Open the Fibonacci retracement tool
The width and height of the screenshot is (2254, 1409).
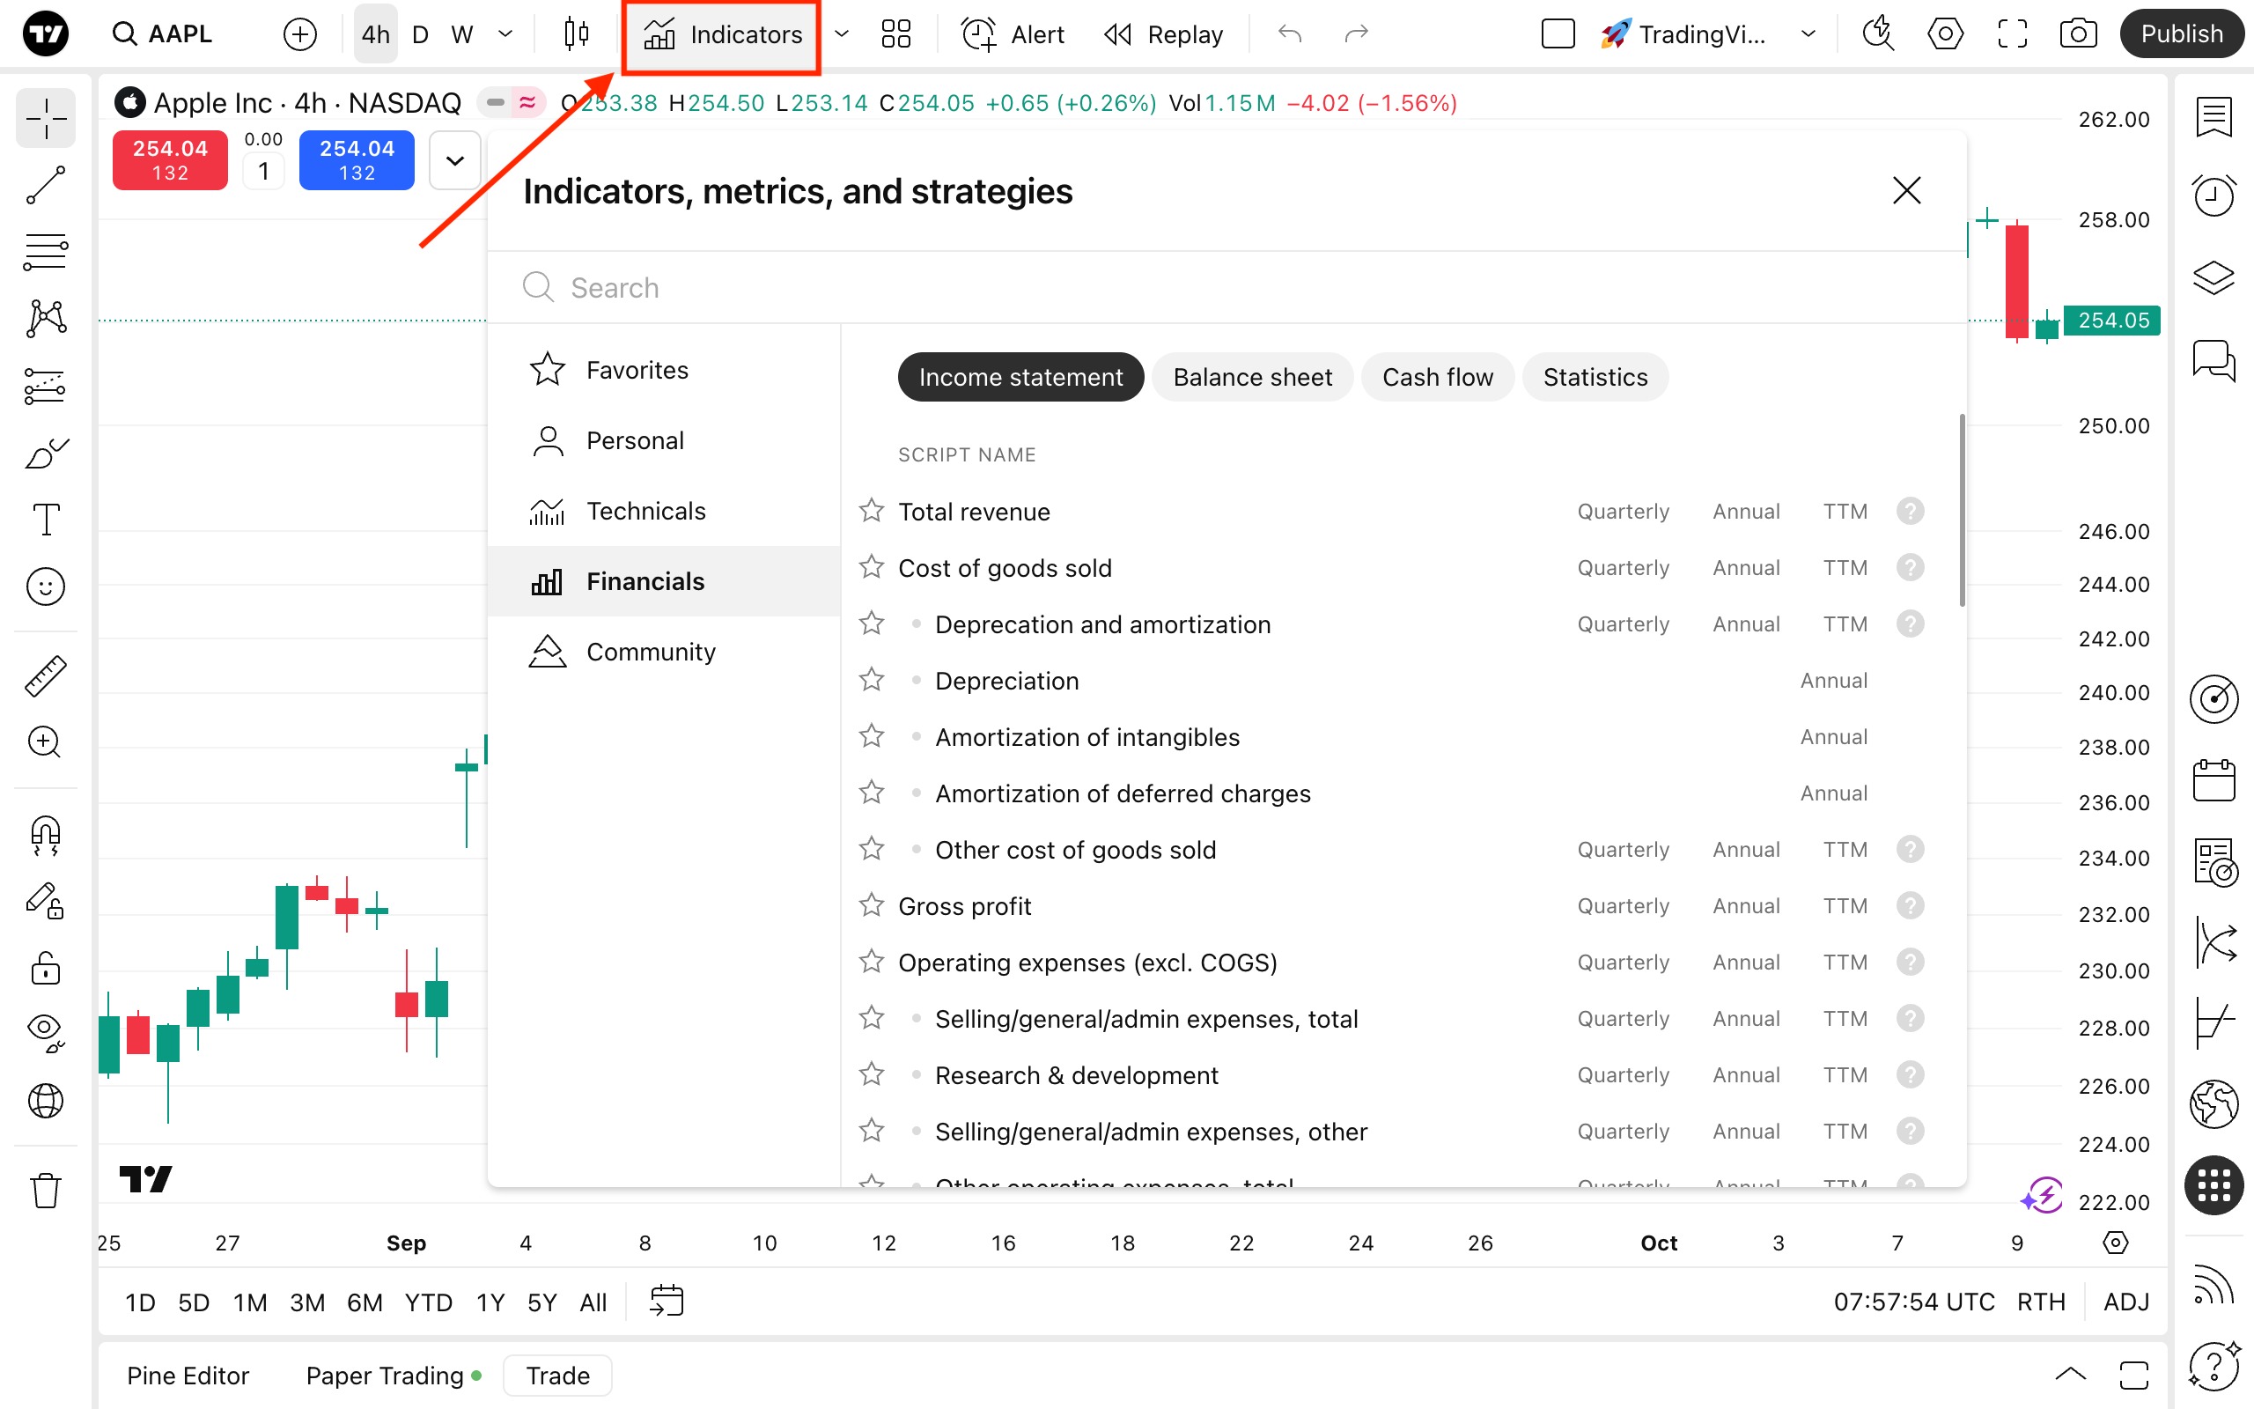tap(45, 252)
